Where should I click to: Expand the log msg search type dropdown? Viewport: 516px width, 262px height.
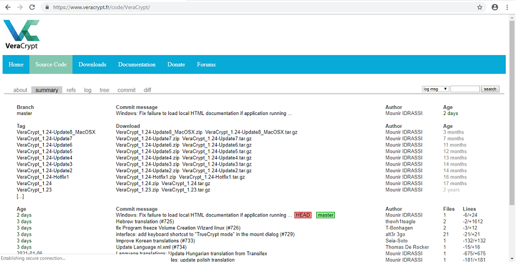(436, 89)
